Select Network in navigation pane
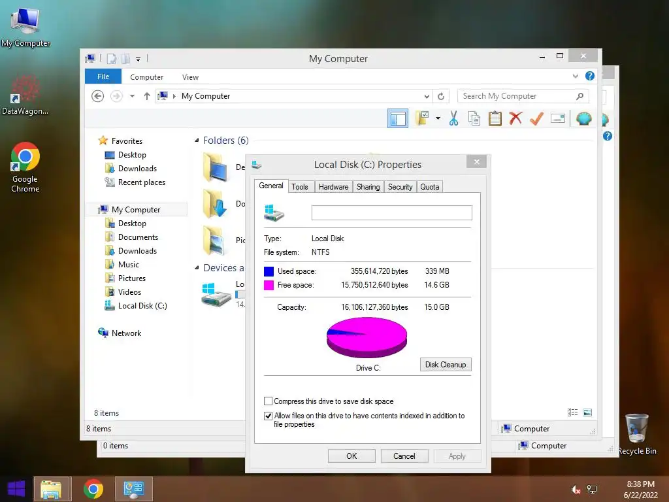This screenshot has height=502, width=669. pyautogui.click(x=126, y=333)
